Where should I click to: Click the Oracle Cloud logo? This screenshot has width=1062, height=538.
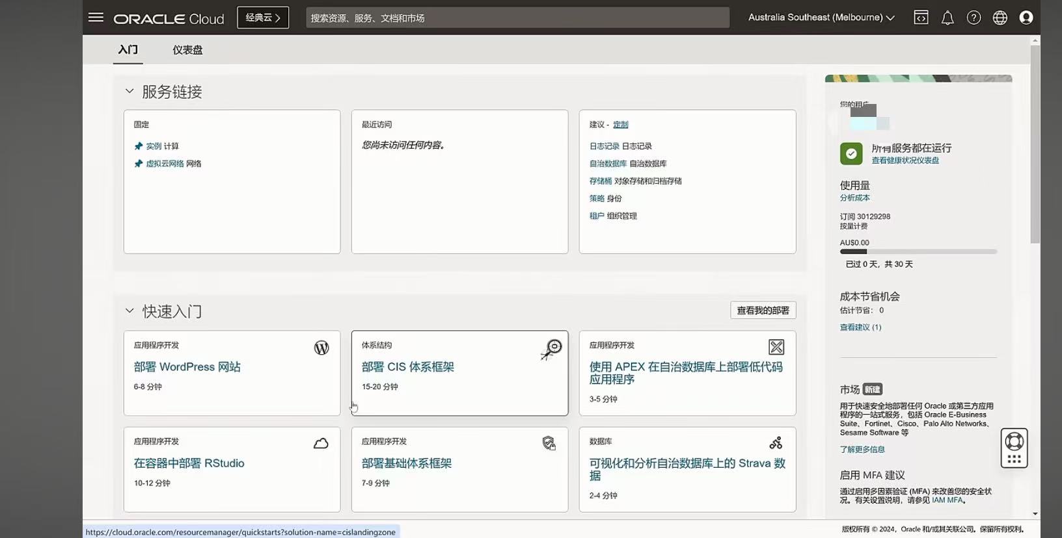click(169, 19)
